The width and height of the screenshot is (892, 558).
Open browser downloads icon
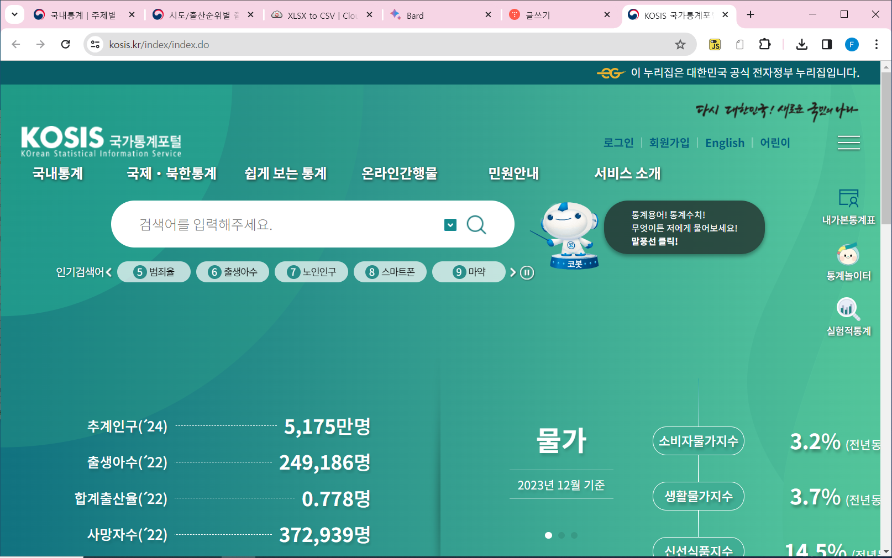coord(801,44)
